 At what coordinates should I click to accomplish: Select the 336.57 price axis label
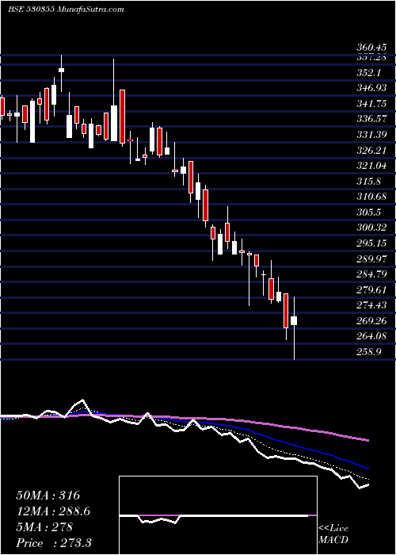pos(371,119)
